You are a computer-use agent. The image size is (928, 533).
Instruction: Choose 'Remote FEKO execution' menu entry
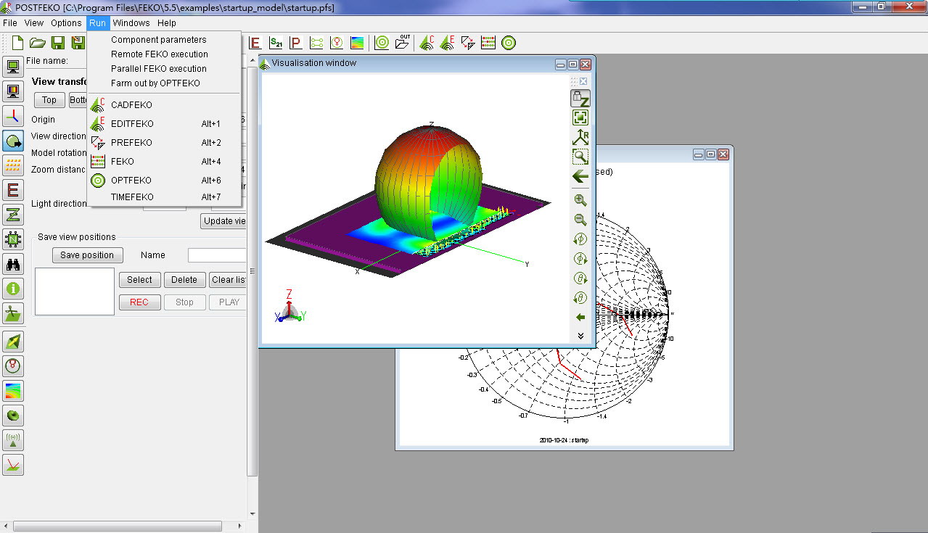[164, 54]
